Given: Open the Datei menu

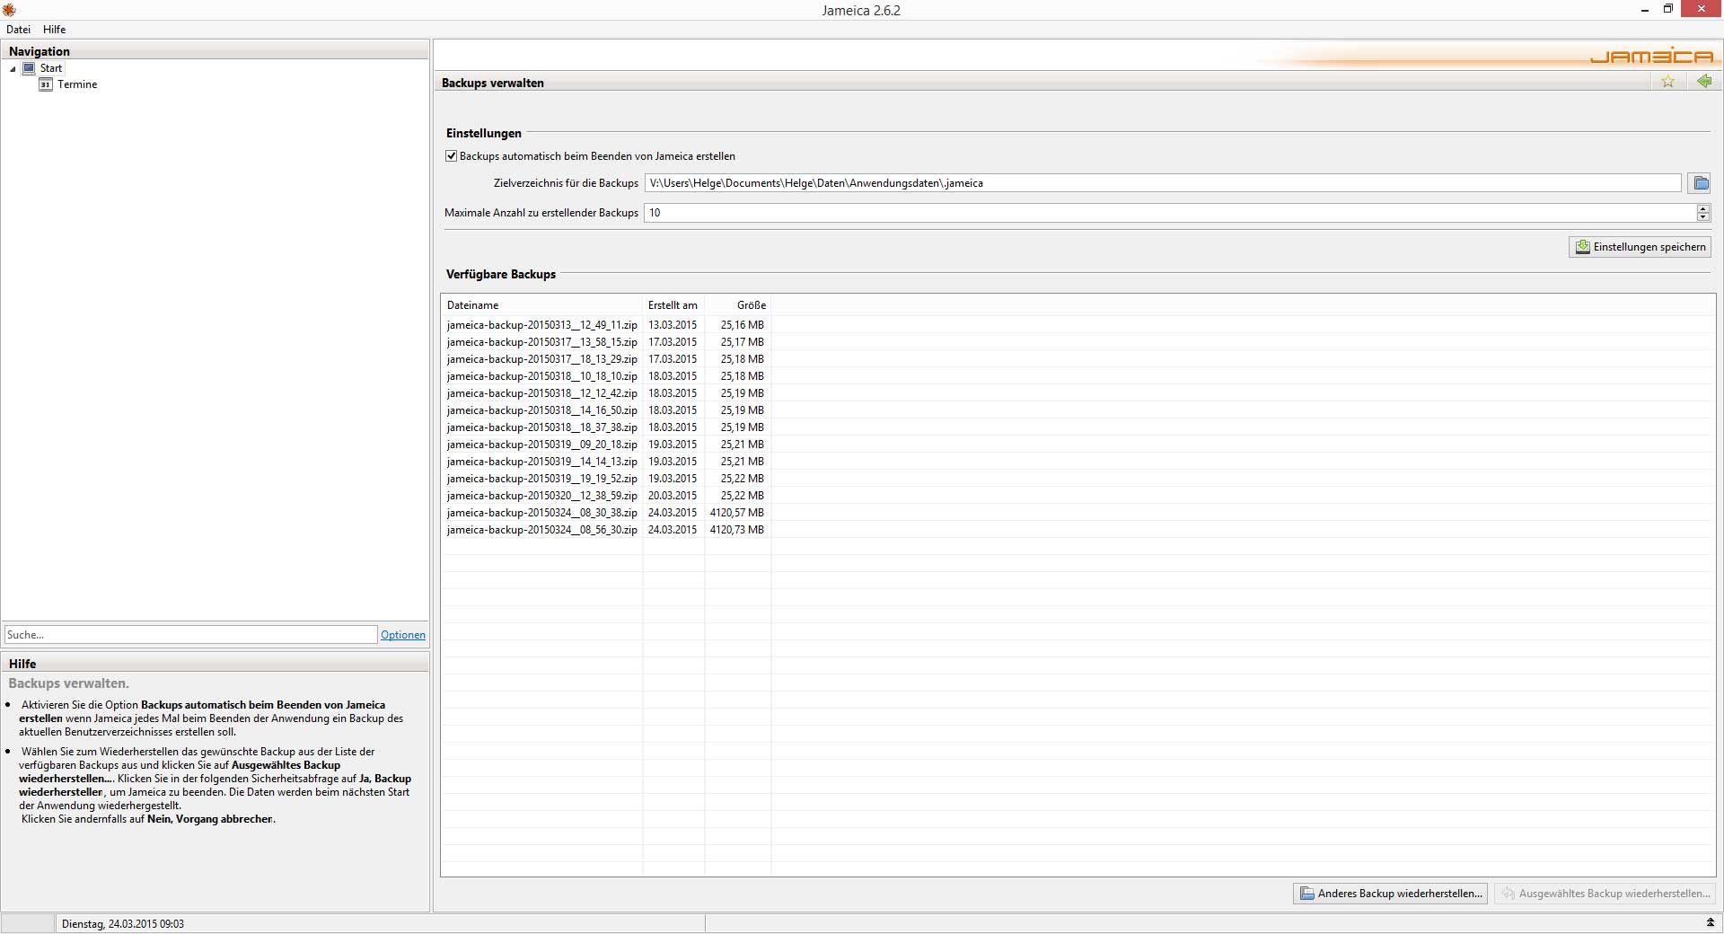Looking at the screenshot, I should (18, 30).
